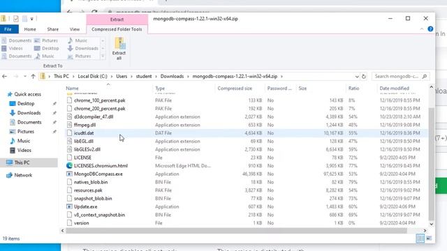This screenshot has height=251, width=447.
Task: Click the LICENSES.chromium.html Edge icon
Action: [69, 166]
